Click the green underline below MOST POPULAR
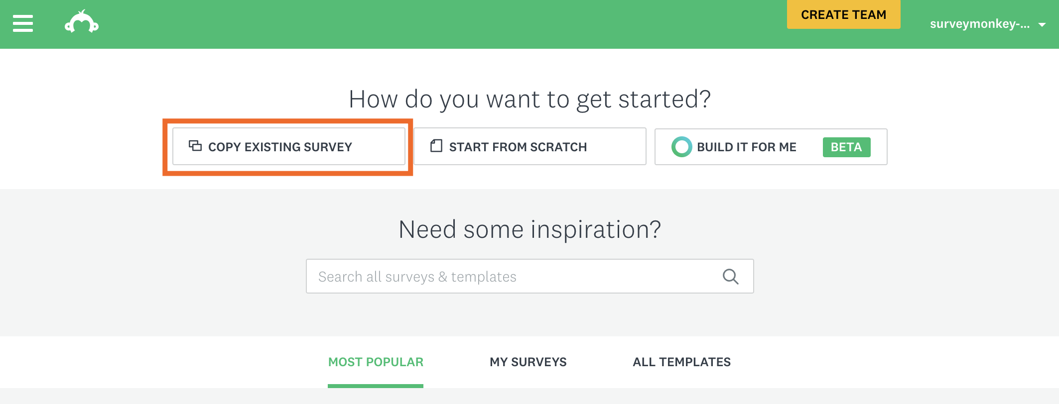The width and height of the screenshot is (1059, 404). click(376, 386)
